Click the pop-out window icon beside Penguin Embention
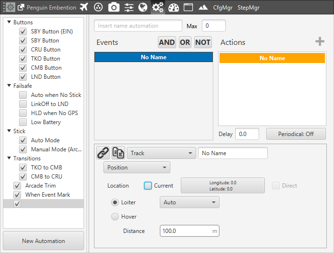 [21, 8]
